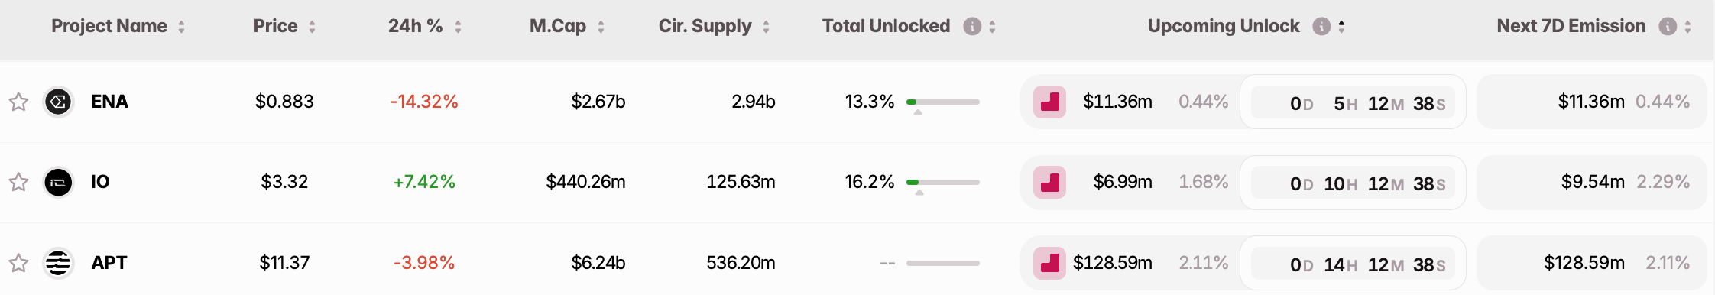
Task: Click the IO token logo icon
Action: tap(58, 182)
